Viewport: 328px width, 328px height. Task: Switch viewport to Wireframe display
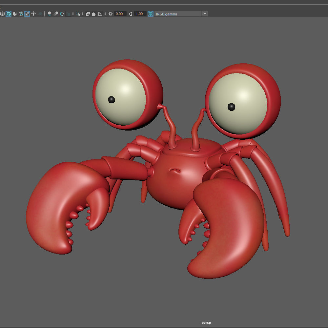(2, 14)
